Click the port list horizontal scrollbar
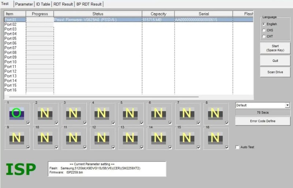Viewport: 293px width, 188px height. click(x=104, y=97)
